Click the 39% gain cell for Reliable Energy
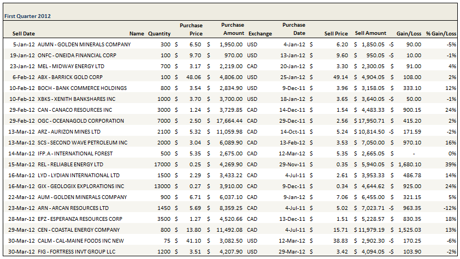This screenshot has width=460, height=259. (x=451, y=165)
